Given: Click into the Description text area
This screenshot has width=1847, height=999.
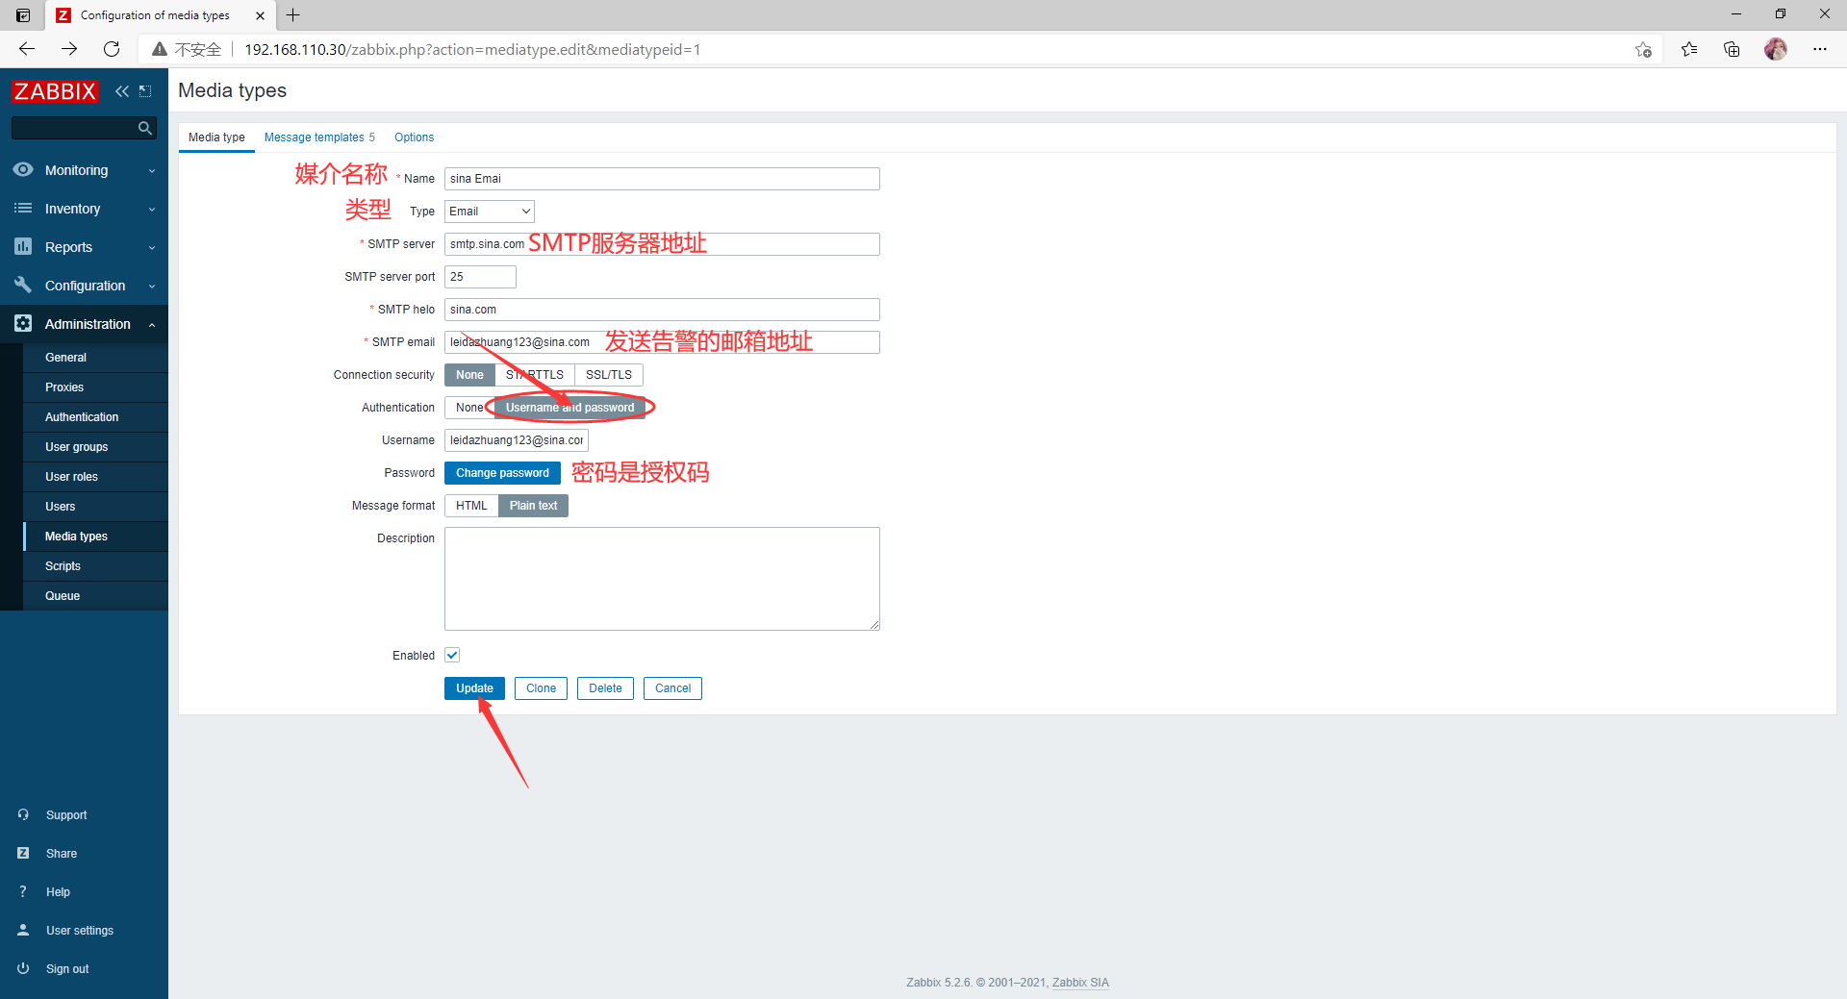Looking at the screenshot, I should point(662,579).
